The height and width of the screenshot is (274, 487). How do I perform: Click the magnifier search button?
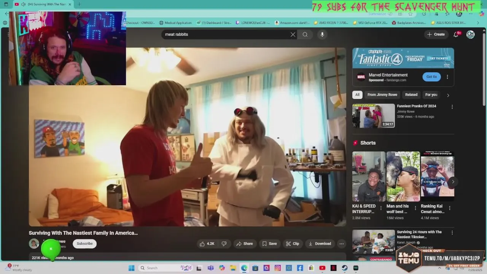305,34
